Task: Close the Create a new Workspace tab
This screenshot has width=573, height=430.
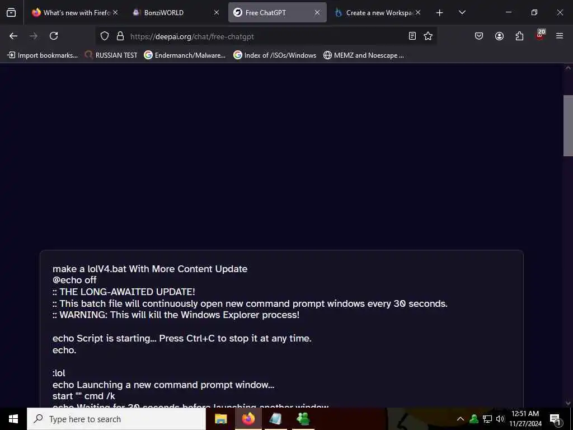Action: point(417,12)
